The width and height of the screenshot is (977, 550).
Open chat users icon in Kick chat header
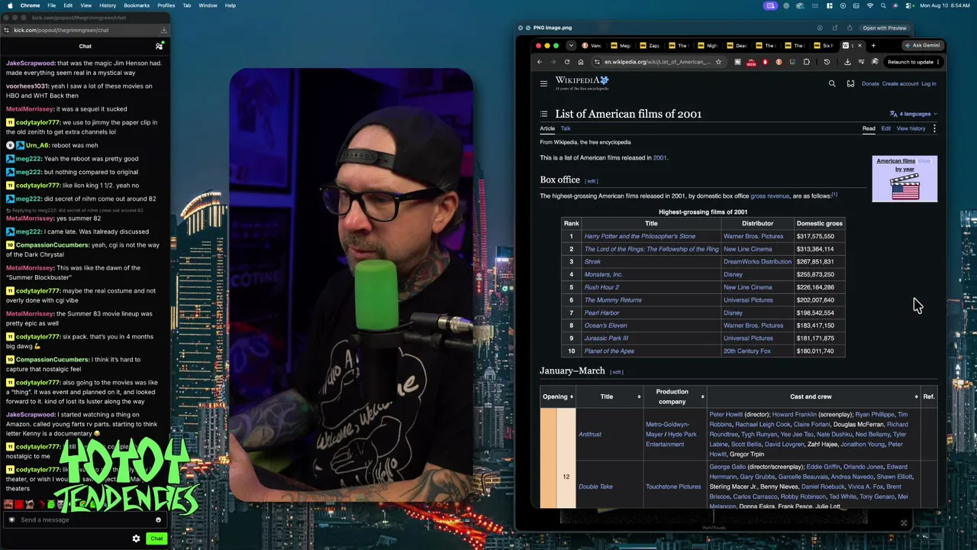[x=159, y=47]
